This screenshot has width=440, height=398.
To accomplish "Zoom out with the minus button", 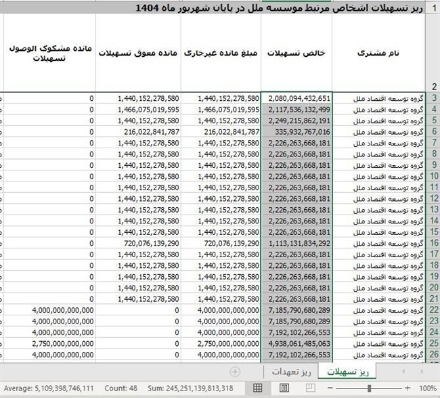I will coord(330,388).
